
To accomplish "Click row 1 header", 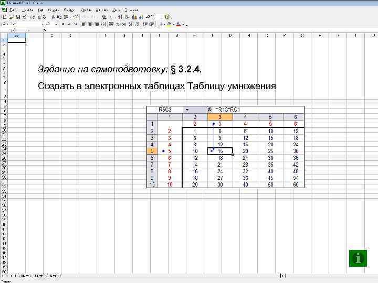I will (4, 40).
